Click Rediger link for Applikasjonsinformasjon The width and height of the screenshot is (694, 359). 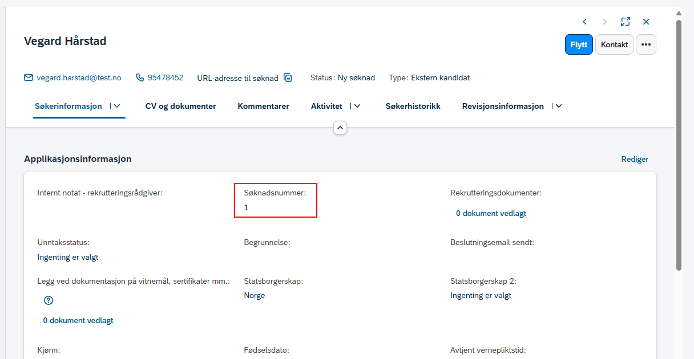[635, 159]
